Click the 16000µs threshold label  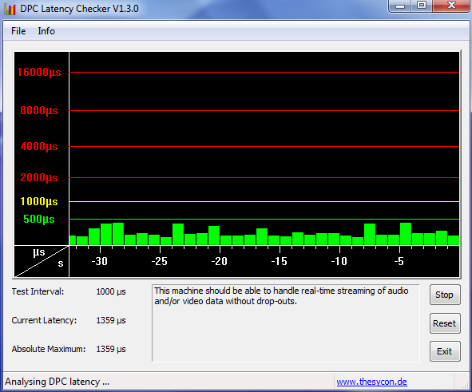point(39,72)
